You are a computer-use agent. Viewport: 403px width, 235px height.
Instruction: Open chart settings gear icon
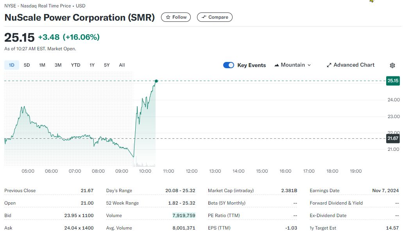click(392, 65)
